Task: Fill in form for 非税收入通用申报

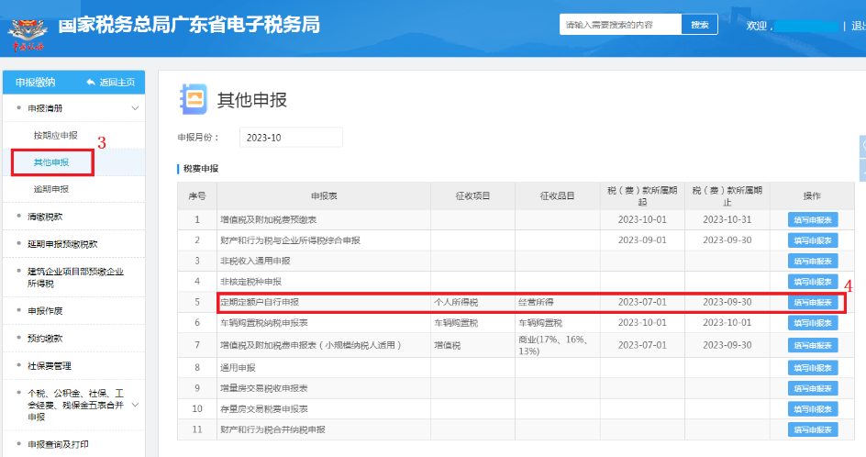Action: tap(813, 261)
